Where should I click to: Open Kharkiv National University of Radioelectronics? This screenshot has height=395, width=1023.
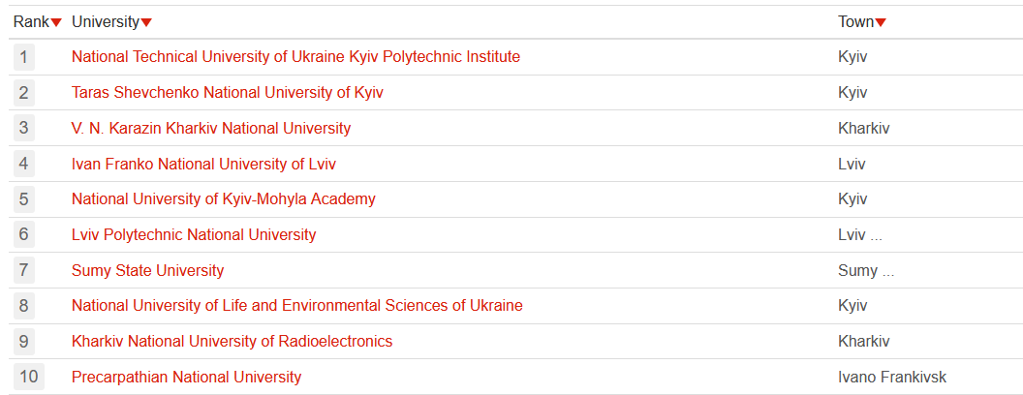tap(232, 341)
